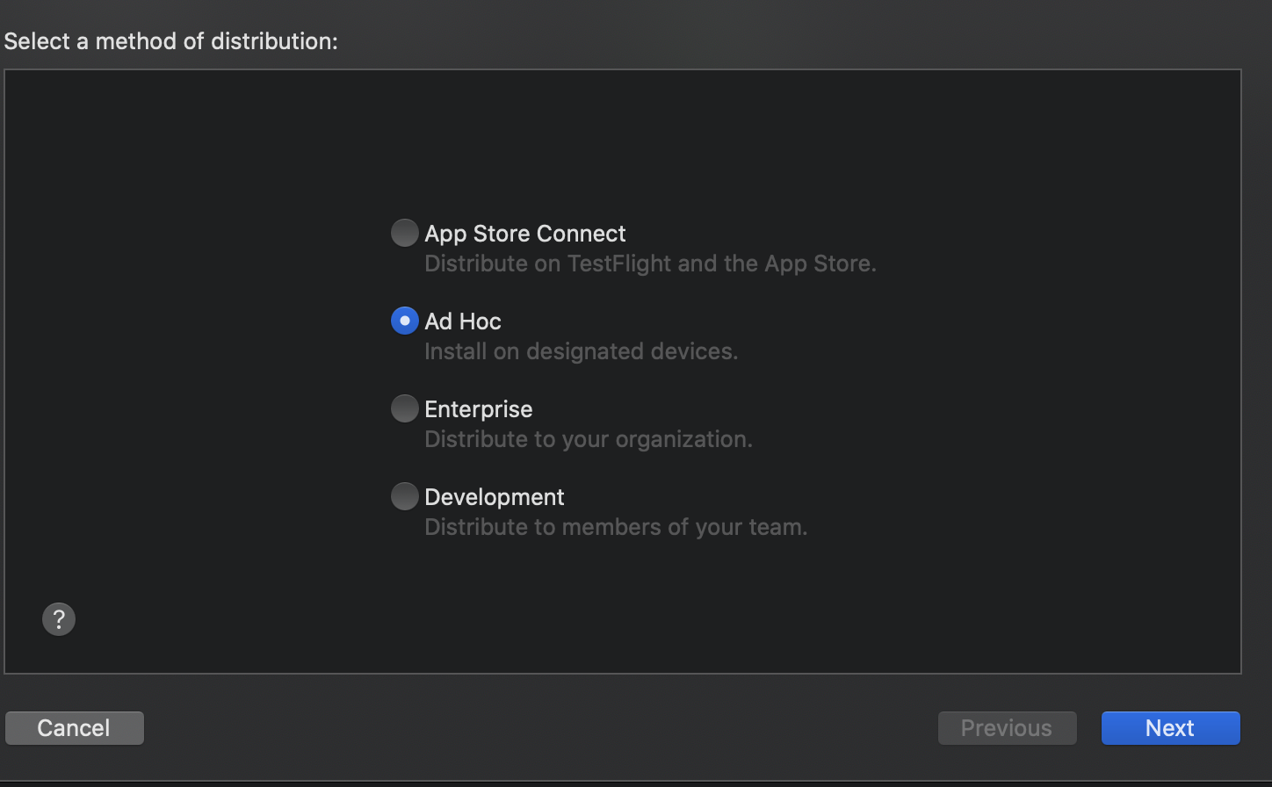This screenshot has width=1272, height=787.
Task: Select the App Store Connect radio button
Action: [x=404, y=233]
